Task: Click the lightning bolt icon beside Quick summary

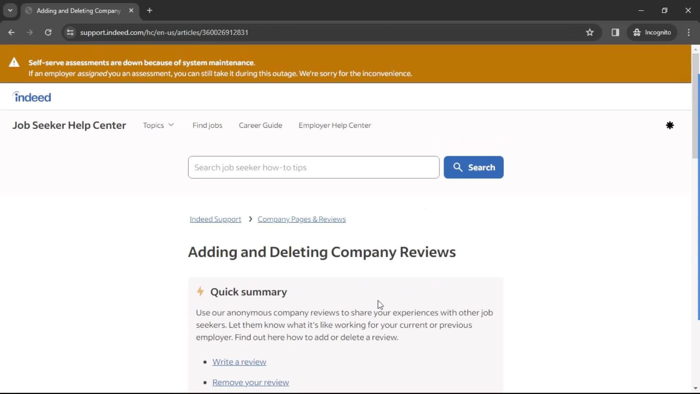Action: click(200, 291)
